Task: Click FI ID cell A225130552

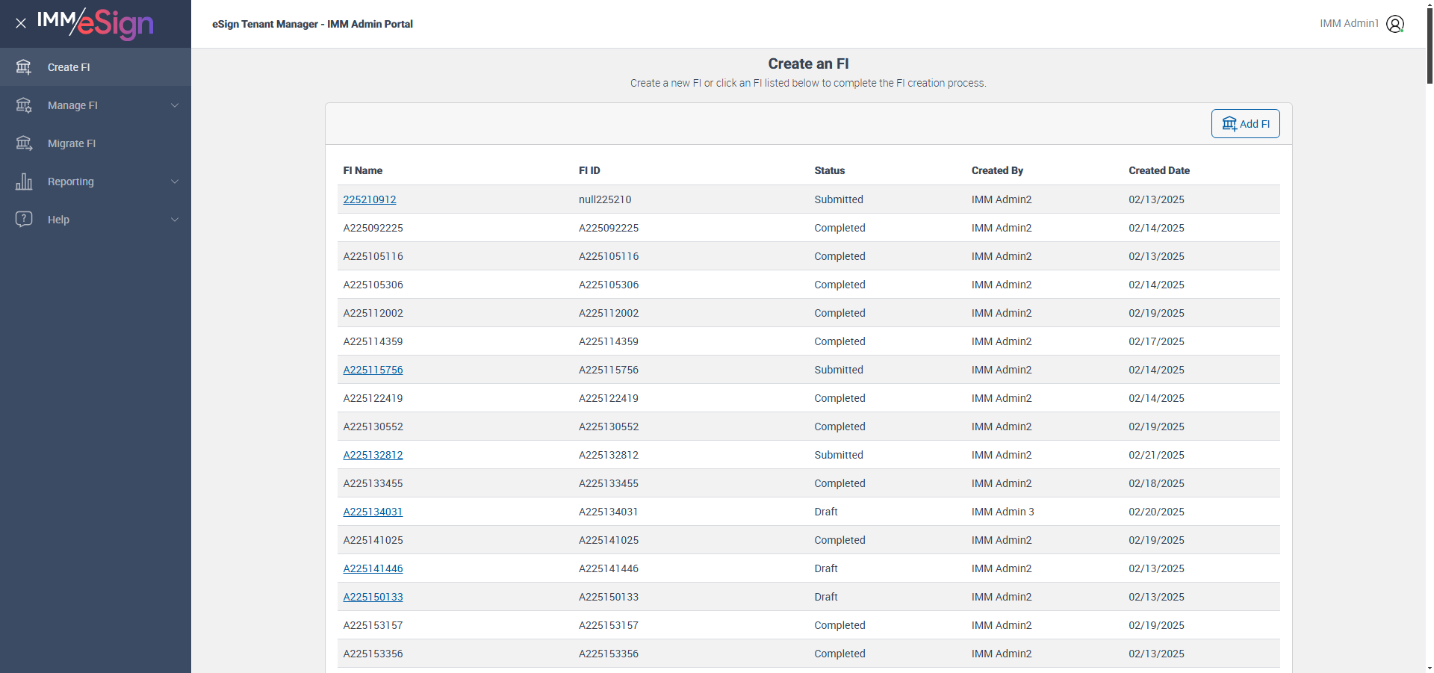Action: click(x=609, y=427)
